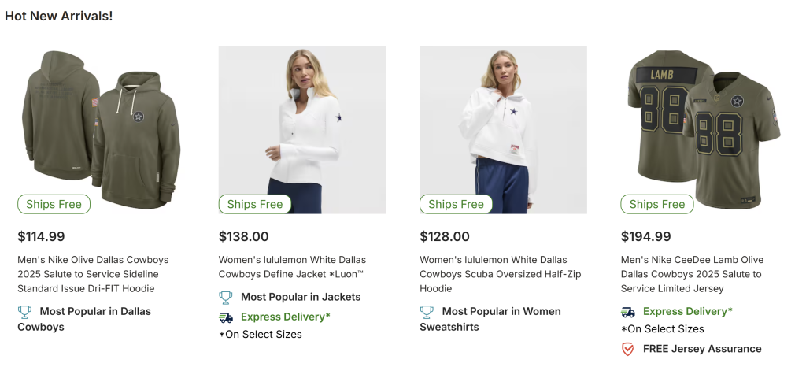Screen dimensions: 806x367
Task: Click the FREE Jersey Assurance text
Action: [x=702, y=349]
